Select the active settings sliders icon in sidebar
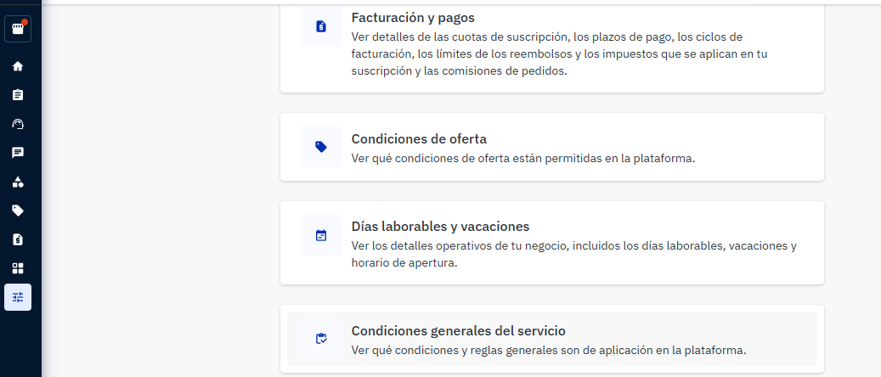This screenshot has height=377, width=881. 18,297
